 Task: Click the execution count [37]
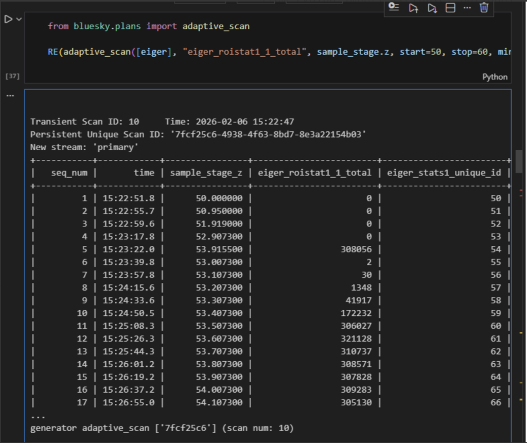[x=12, y=76]
